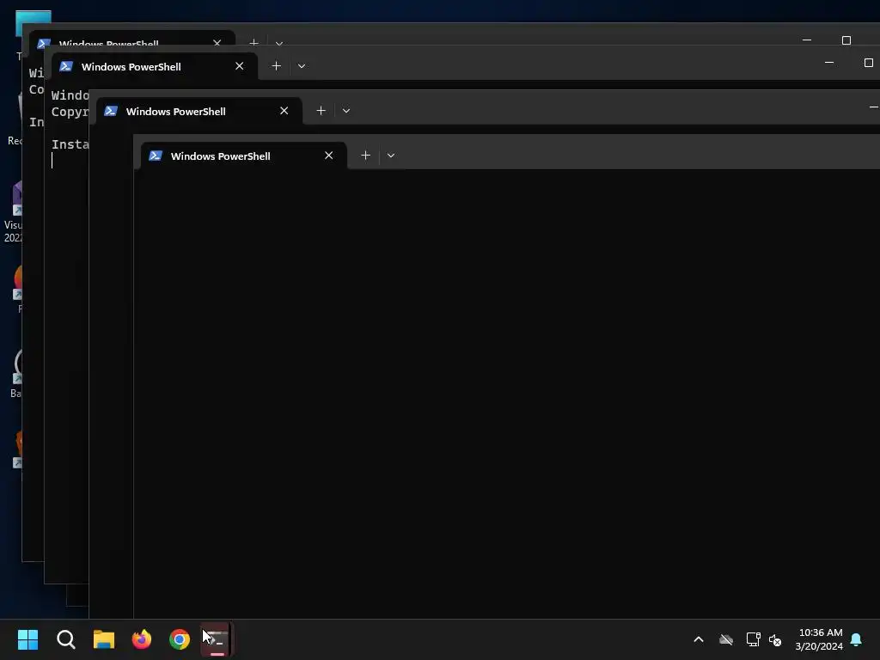This screenshot has width=880, height=660.
Task: Select PowerShell tab in third terminal window
Action: 155,66
